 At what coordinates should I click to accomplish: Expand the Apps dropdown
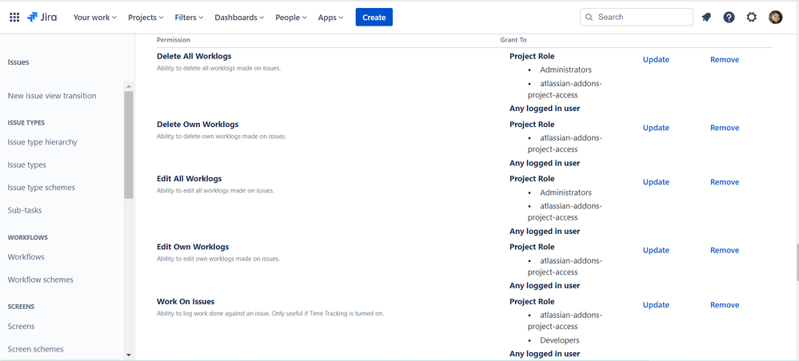pyautogui.click(x=330, y=18)
